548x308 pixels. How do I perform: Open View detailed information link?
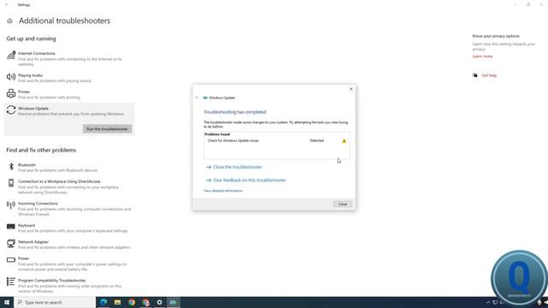pyautogui.click(x=223, y=191)
